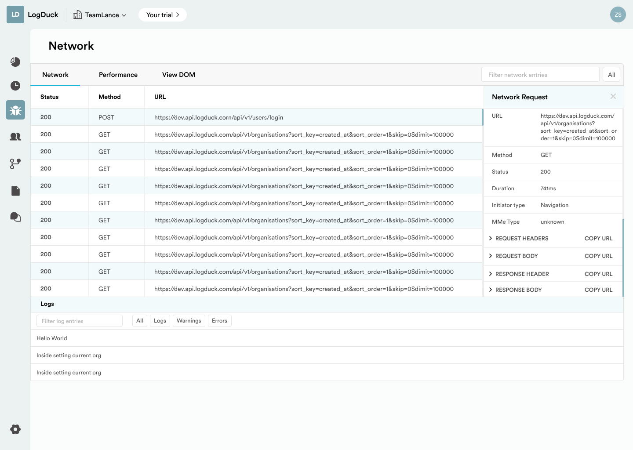Toggle the Logs filter button
The height and width of the screenshot is (450, 633).
(160, 321)
